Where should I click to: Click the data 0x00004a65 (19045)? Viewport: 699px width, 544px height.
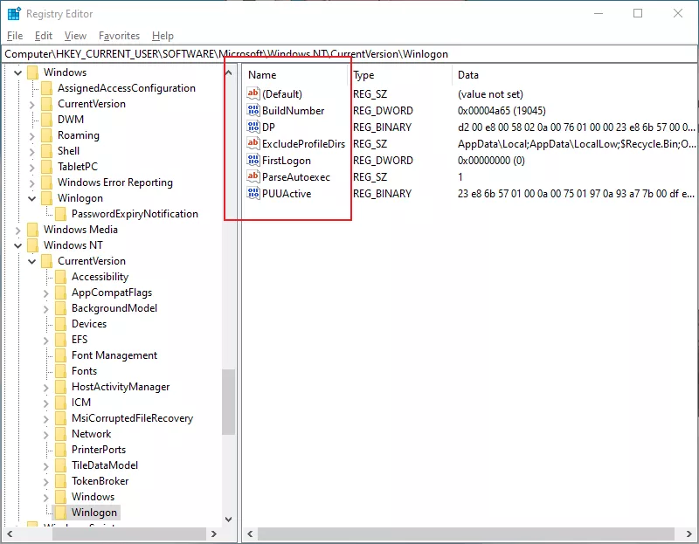pos(502,111)
